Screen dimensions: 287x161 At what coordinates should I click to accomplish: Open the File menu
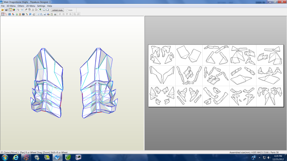coord(3,6)
